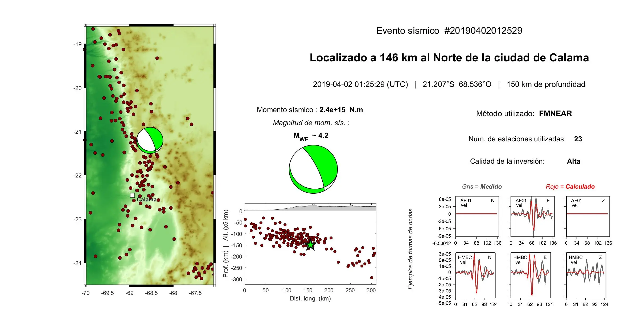Screen dimensions: 633x322
Task: Click seismic moment value 2.4e+15 N.m
Action: (x=341, y=110)
